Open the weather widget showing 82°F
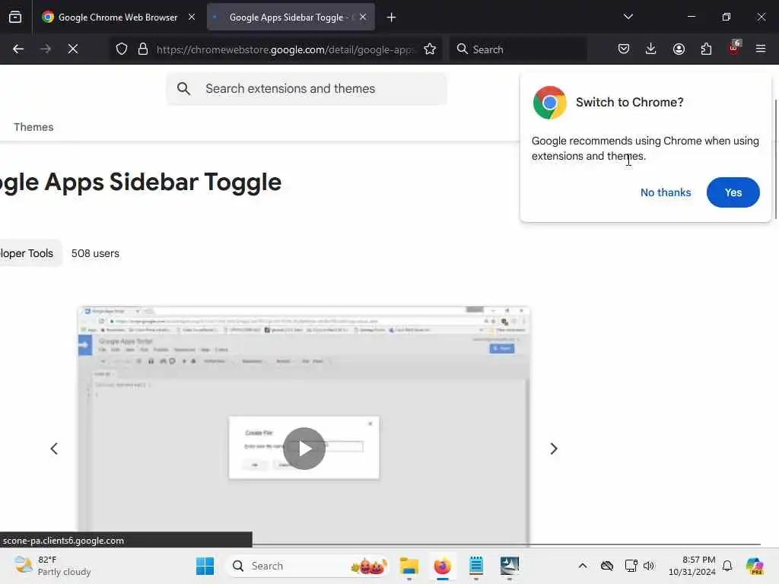Screen dimensions: 779x584 [52, 566]
